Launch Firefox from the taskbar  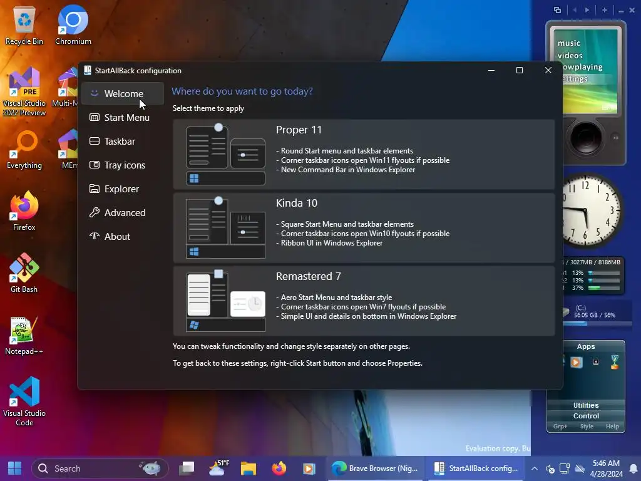tap(279, 468)
